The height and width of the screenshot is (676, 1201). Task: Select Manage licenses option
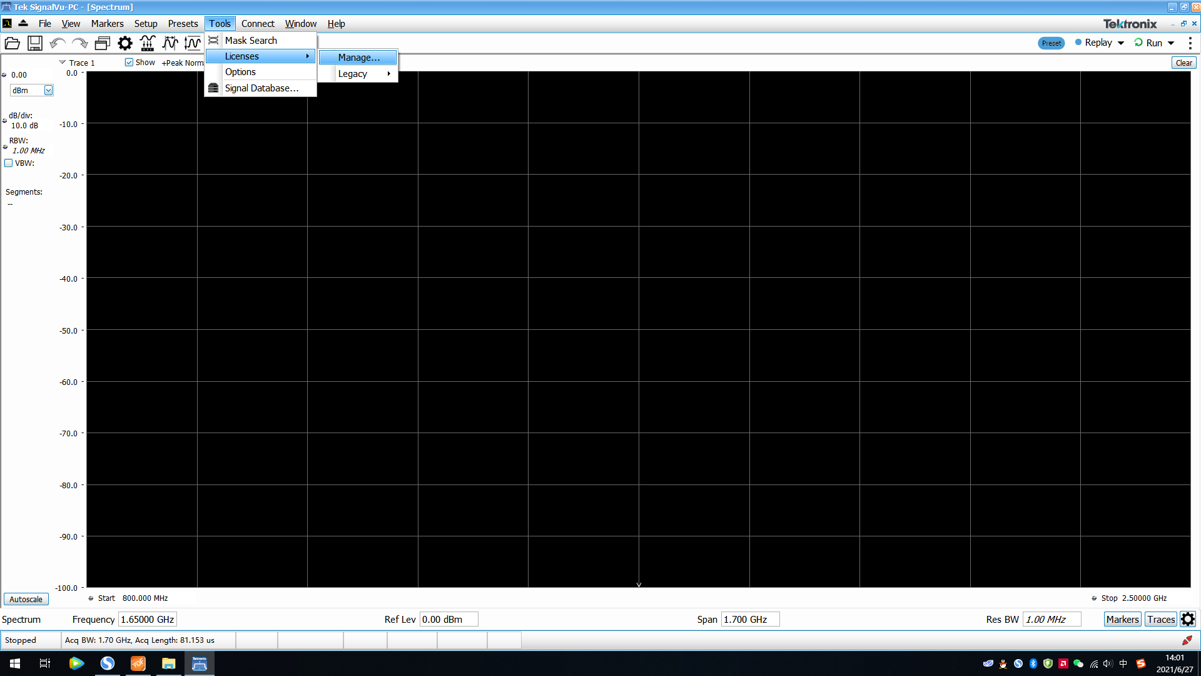pos(358,57)
